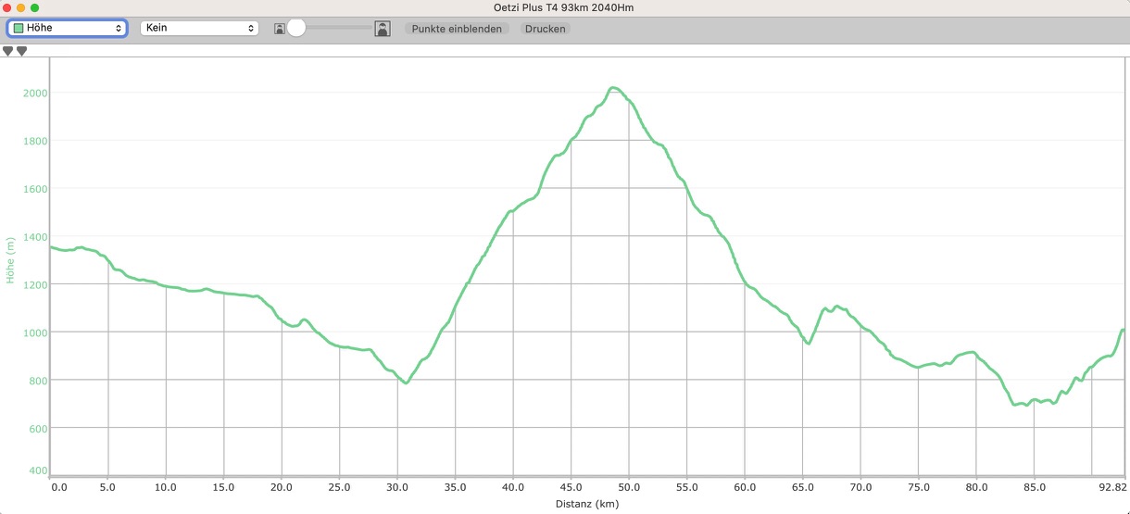
Task: Click the 92.82 end distance label
Action: (1112, 487)
